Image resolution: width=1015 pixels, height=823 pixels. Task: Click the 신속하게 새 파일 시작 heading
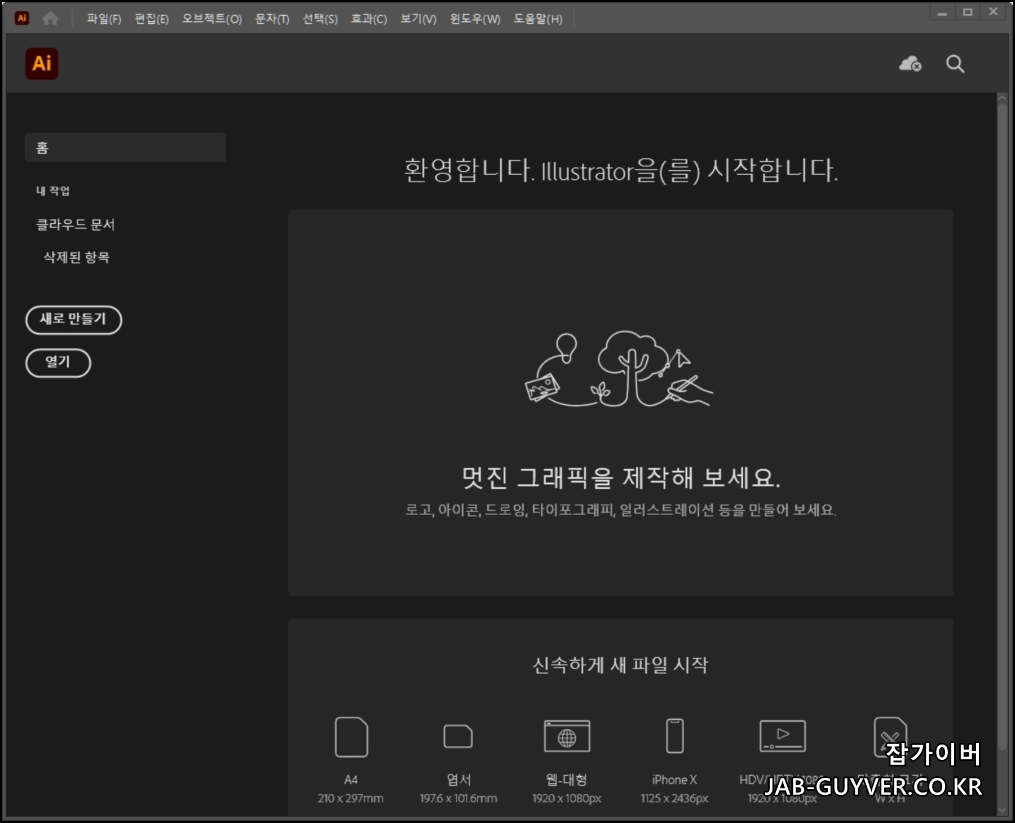(x=620, y=665)
